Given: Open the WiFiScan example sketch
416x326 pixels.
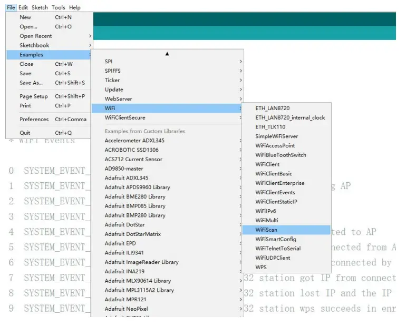Looking at the screenshot, I should click(x=266, y=230).
